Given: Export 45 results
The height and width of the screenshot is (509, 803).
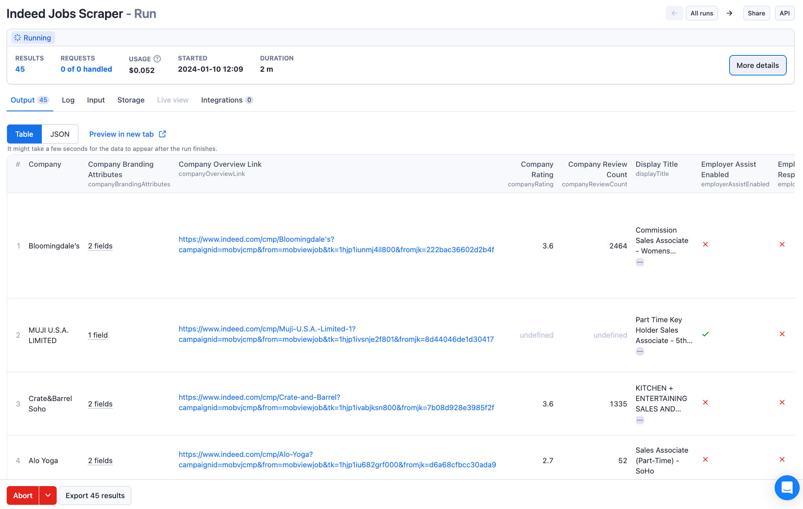Looking at the screenshot, I should (95, 495).
